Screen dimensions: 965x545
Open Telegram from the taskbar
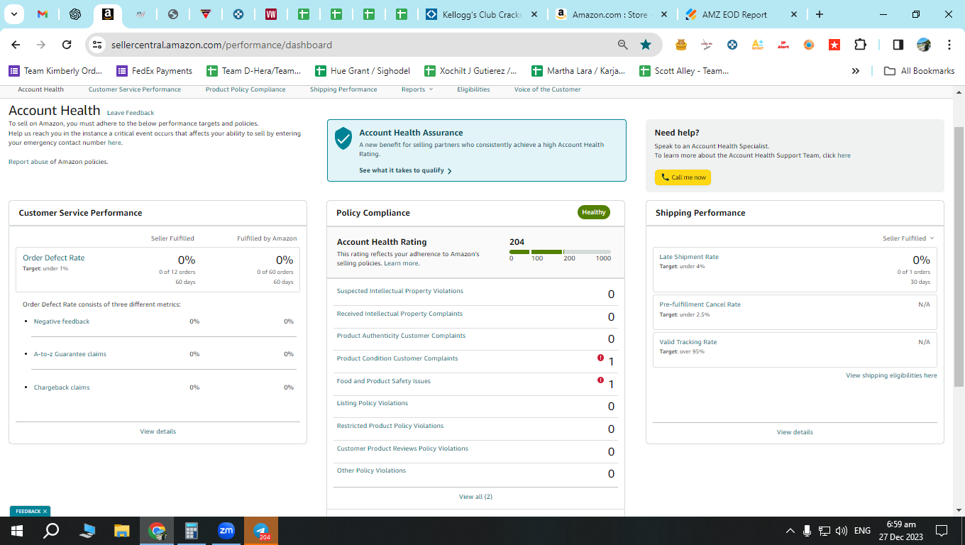[x=261, y=531]
